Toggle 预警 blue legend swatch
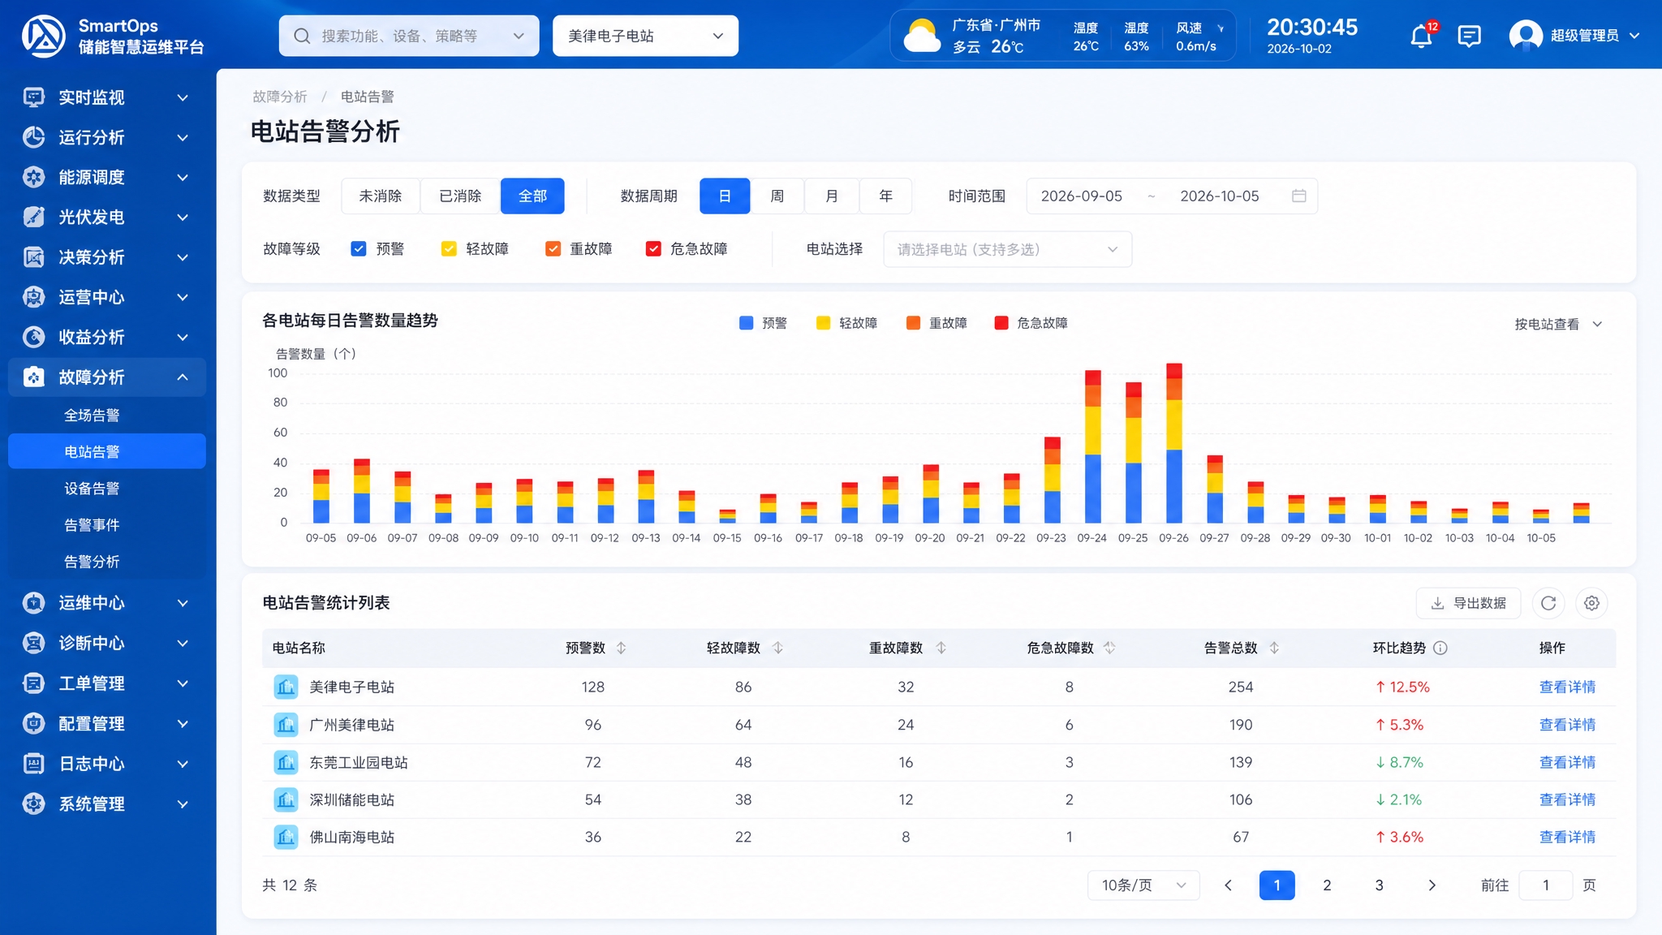The height and width of the screenshot is (935, 1662). pyautogui.click(x=747, y=323)
